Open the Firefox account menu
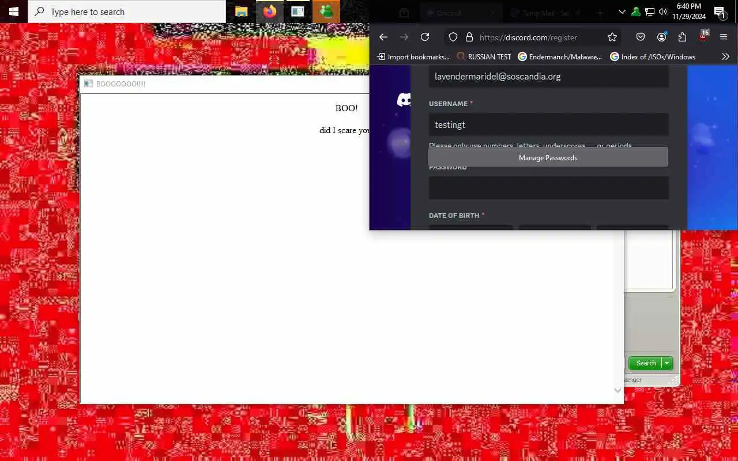Viewport: 738px width, 461px height. point(661,37)
